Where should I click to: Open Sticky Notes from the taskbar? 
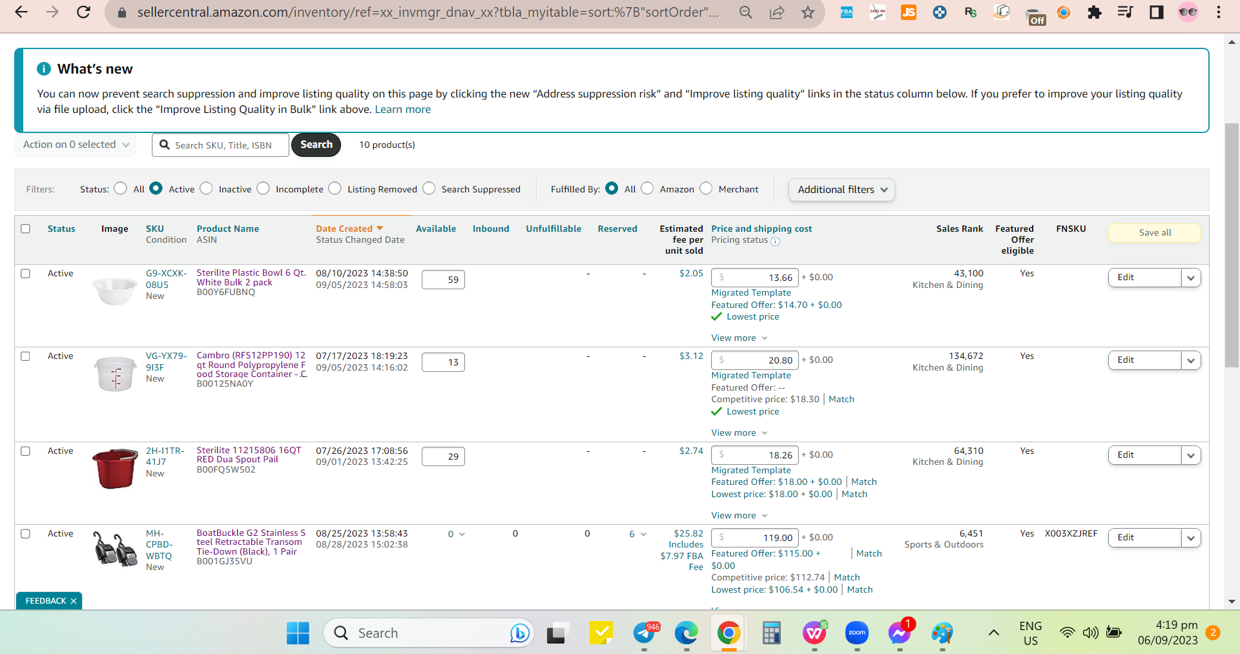pyautogui.click(x=601, y=633)
